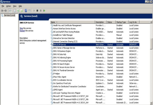Click the gear icon beside IP Helper

pyautogui.click(x=52, y=73)
